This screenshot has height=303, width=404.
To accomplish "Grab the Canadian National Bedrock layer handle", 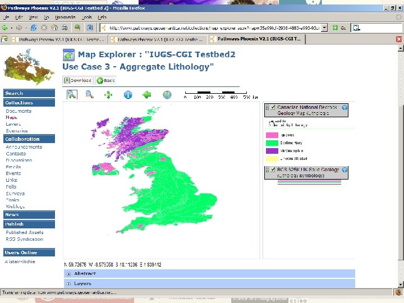I will pyautogui.click(x=267, y=107).
